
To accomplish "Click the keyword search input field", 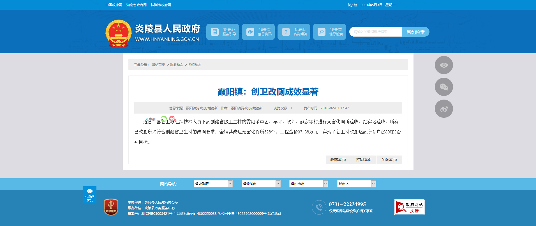I will (x=376, y=32).
